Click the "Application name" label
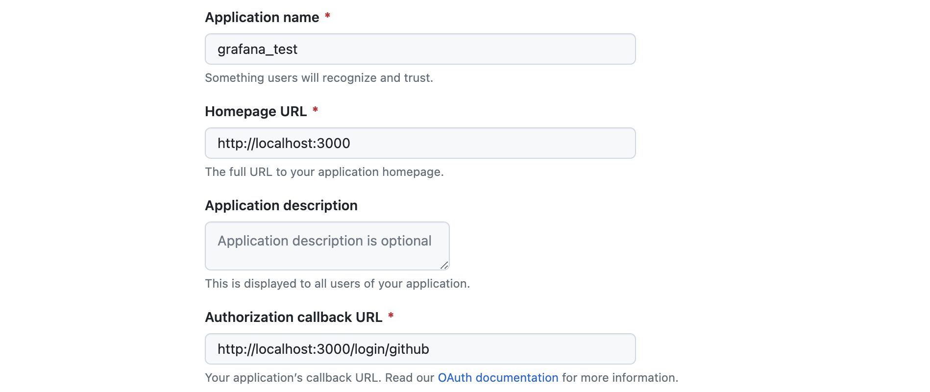 [262, 18]
